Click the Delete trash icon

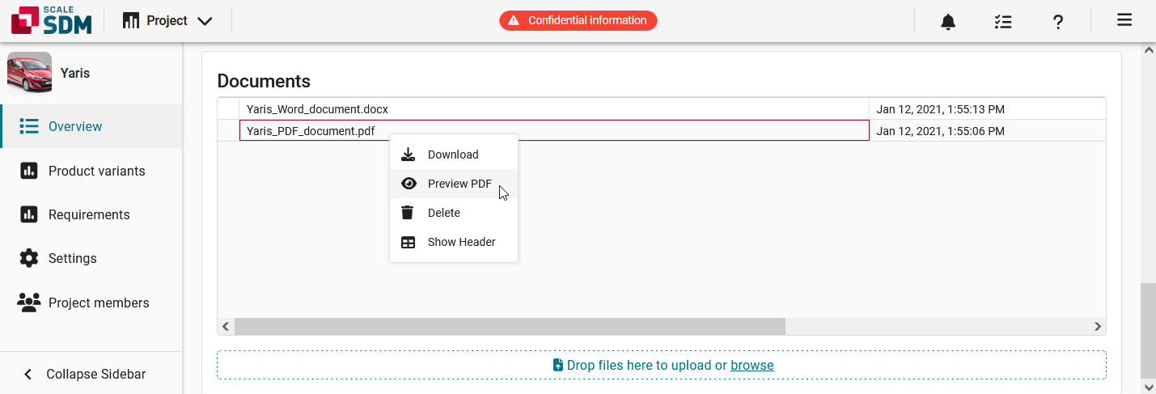pos(409,213)
